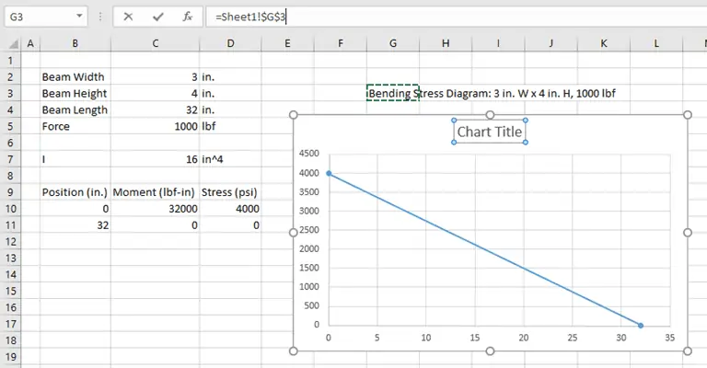Click into the formula bar text =Sheet1!$G$3
707x368 pixels.
(250, 17)
